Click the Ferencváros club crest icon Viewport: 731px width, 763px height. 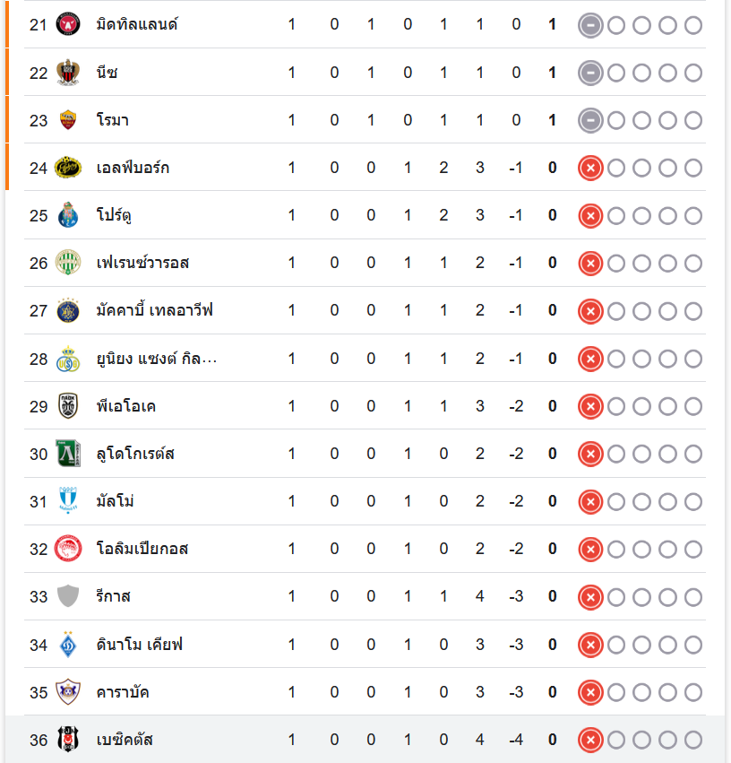pos(68,263)
